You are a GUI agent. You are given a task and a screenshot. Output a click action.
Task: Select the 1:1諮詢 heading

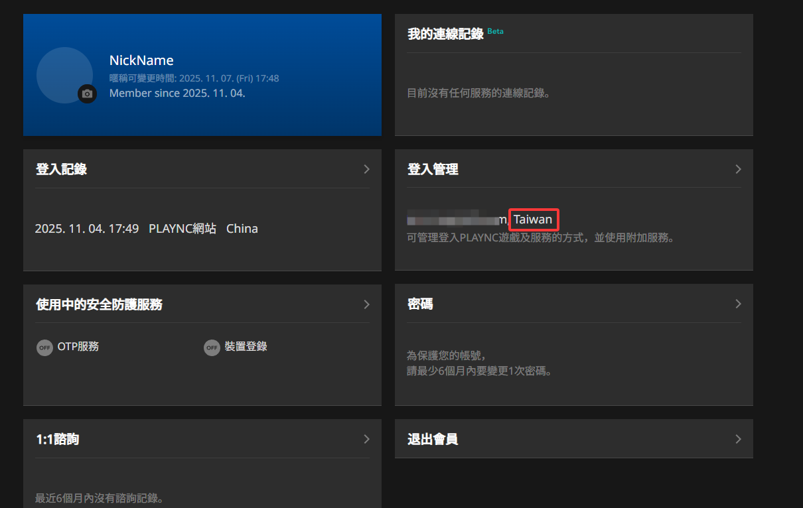pos(57,439)
